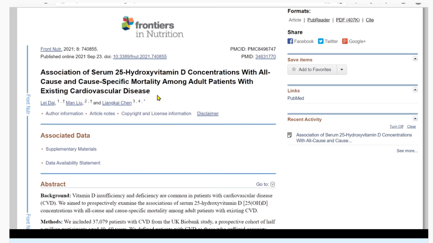Image resolution: width=433 pixels, height=243 pixels.
Task: Collapse the Recent Activity panel
Action: tap(415, 119)
